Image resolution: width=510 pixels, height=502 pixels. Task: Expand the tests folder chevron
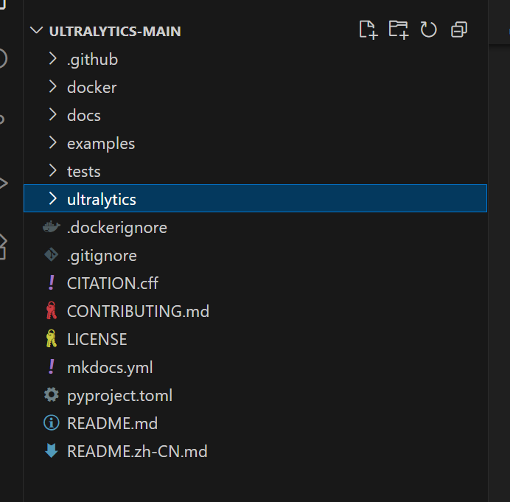click(x=52, y=171)
